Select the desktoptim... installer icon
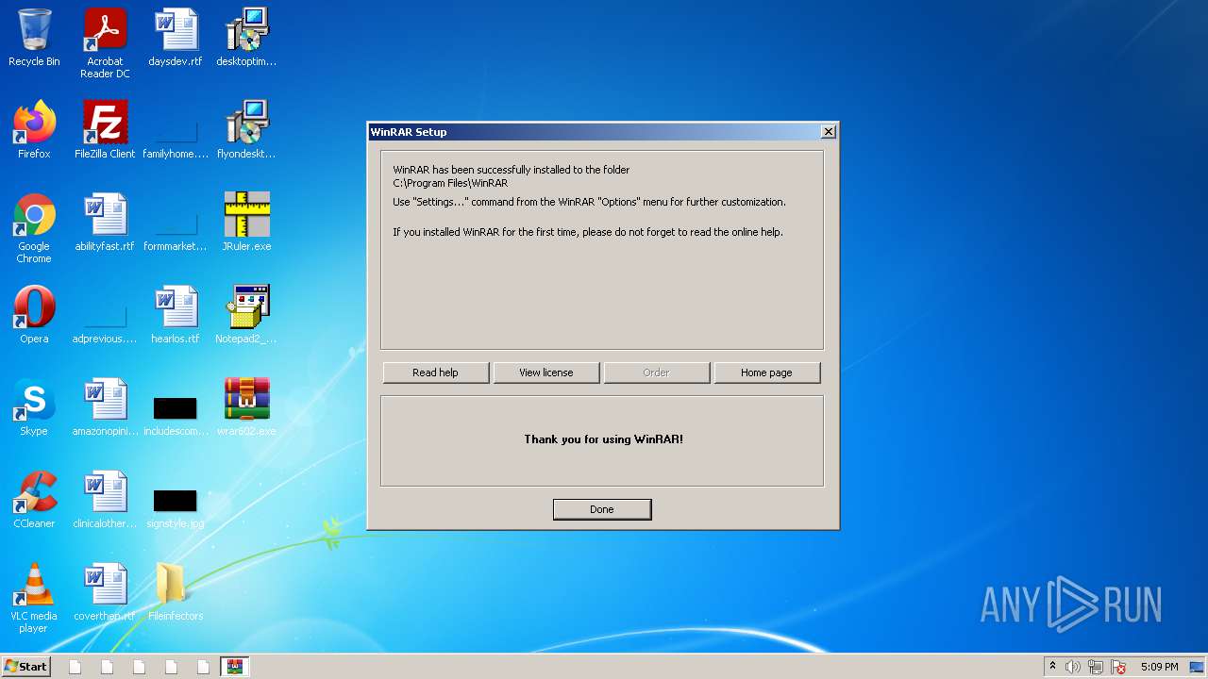Image resolution: width=1208 pixels, height=679 pixels. click(x=246, y=38)
